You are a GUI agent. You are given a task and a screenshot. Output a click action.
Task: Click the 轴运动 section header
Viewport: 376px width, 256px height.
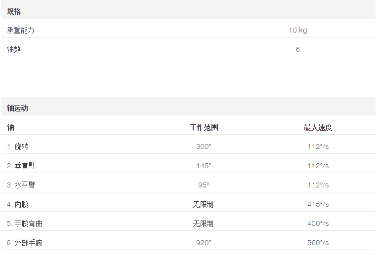point(17,108)
